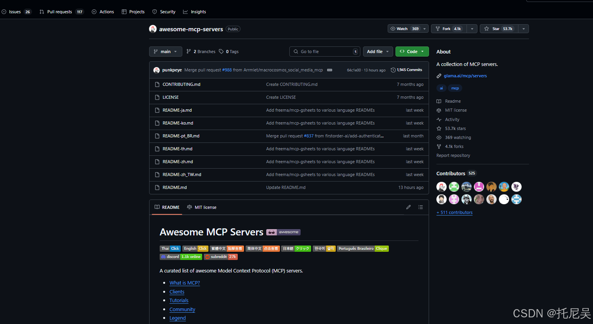View the 0 Tags link

click(229, 52)
